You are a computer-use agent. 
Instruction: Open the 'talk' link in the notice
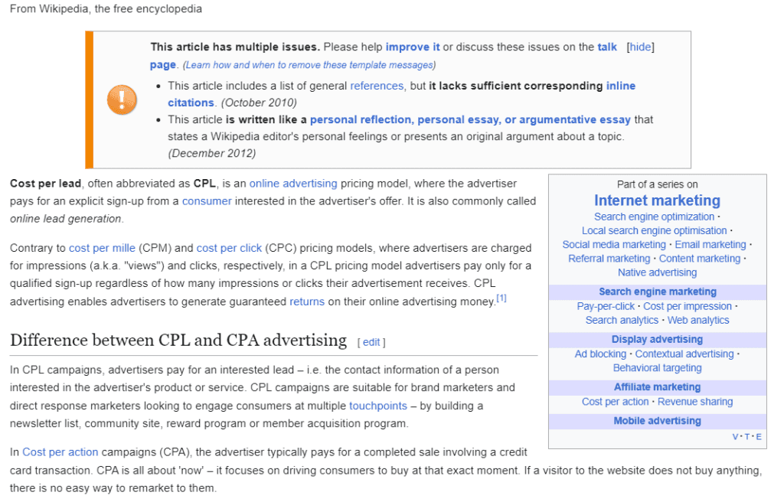coord(607,47)
